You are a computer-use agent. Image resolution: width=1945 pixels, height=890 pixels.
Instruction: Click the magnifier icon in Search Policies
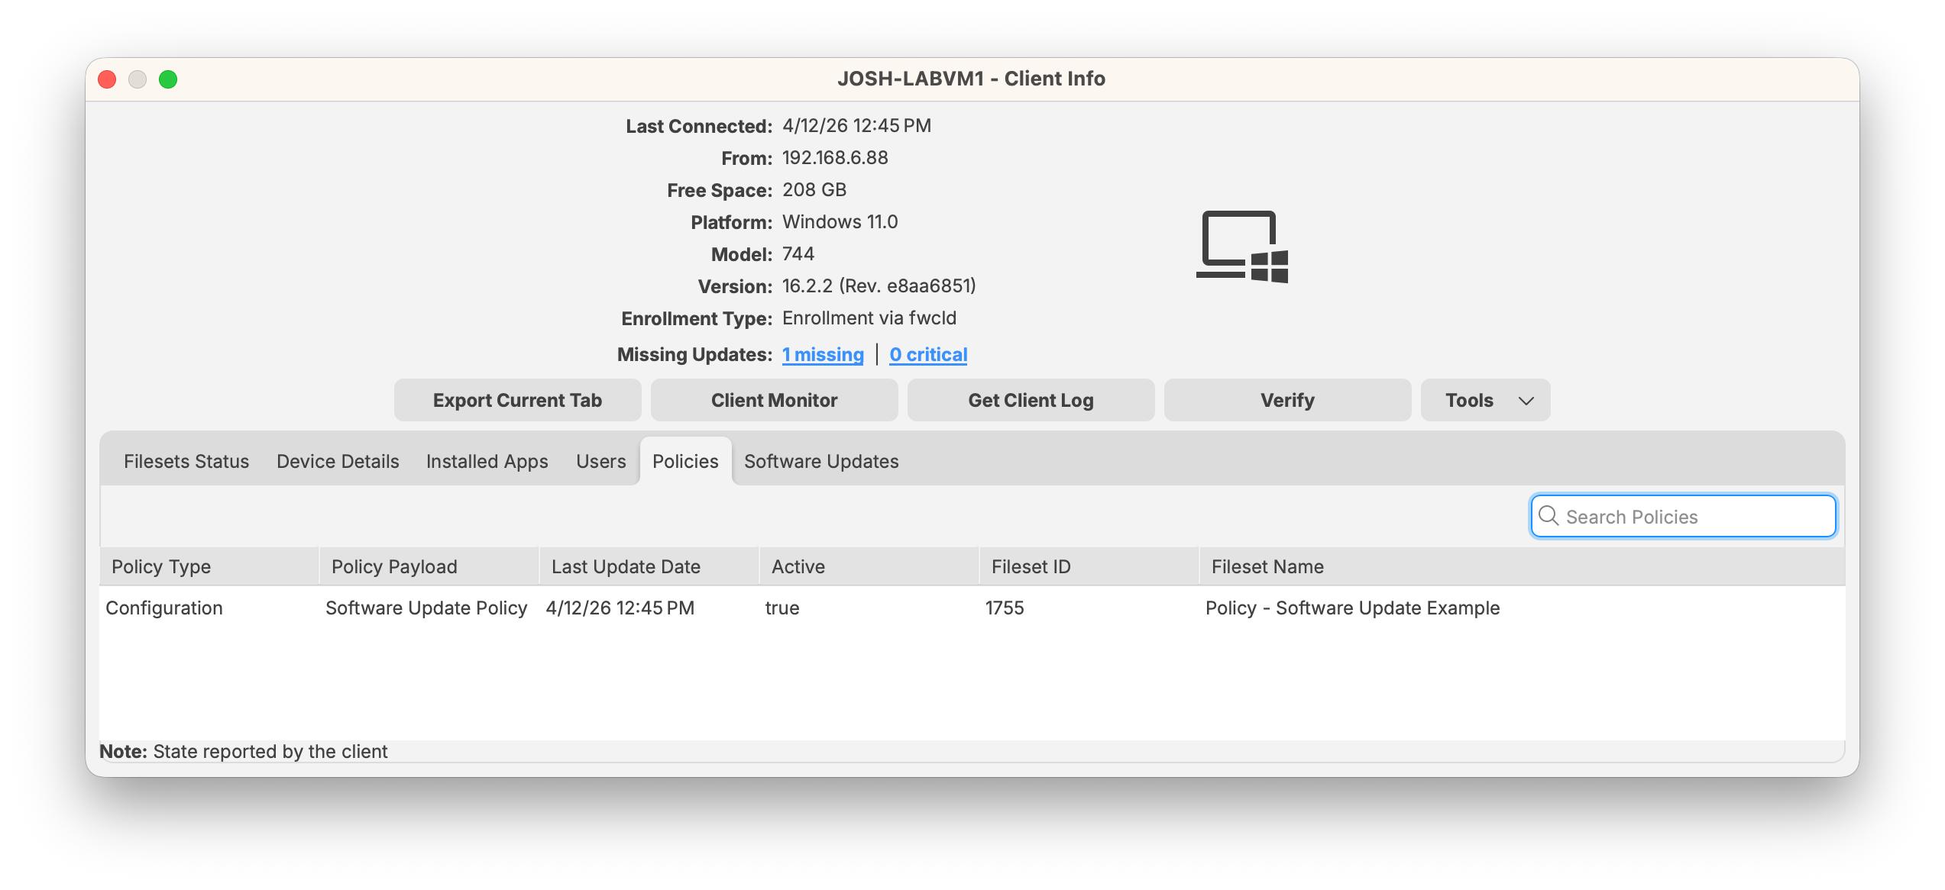click(x=1549, y=516)
